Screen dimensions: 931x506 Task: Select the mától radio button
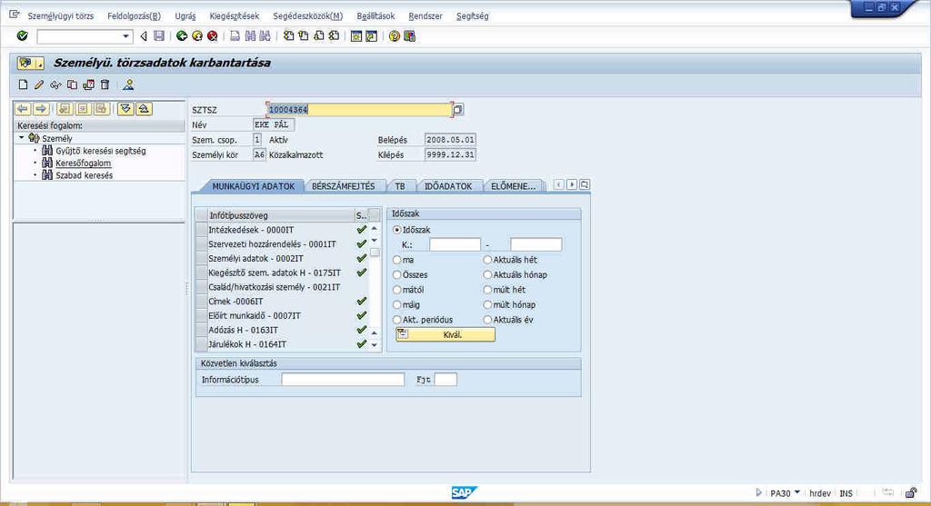click(x=397, y=290)
